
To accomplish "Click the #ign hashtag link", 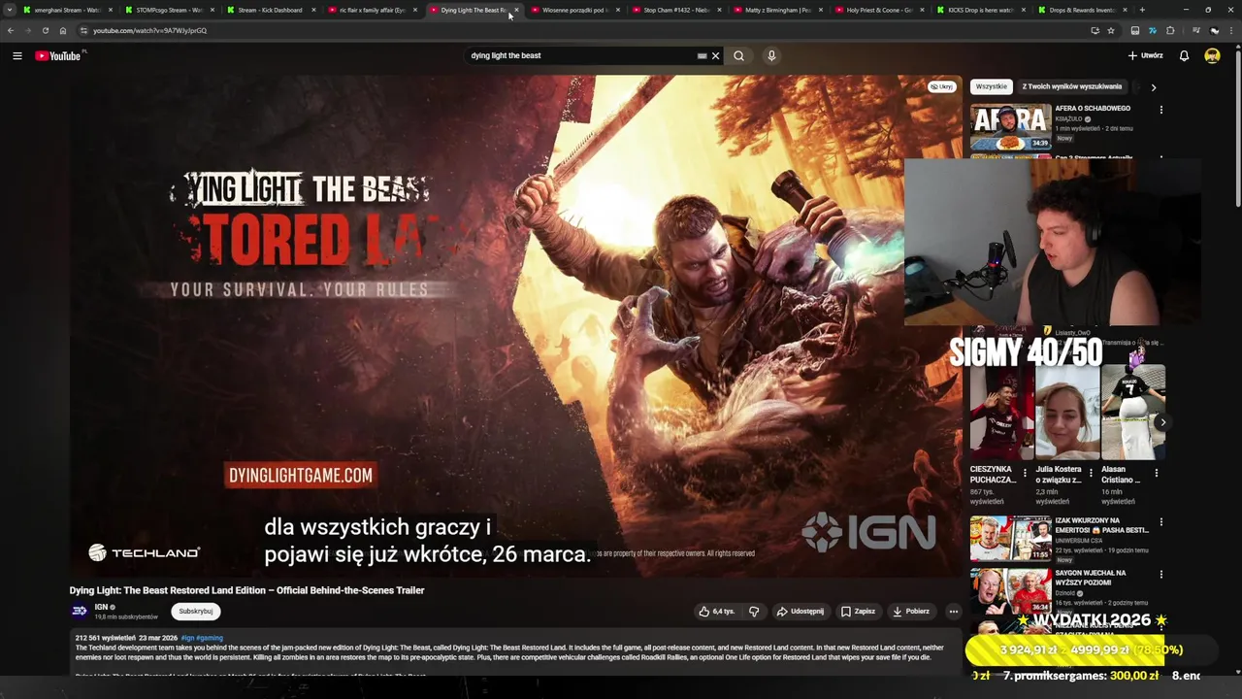I will (x=186, y=638).
